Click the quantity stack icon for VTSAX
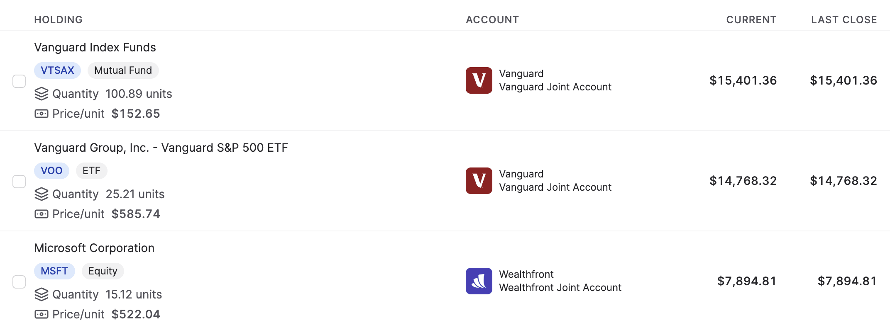This screenshot has height=330, width=890. pos(41,94)
